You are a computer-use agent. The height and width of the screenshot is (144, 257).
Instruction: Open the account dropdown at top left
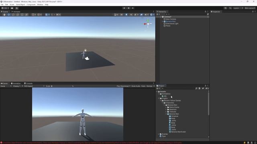5,8
